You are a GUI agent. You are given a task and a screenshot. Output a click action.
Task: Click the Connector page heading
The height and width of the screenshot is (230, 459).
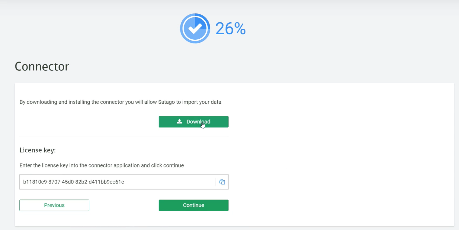pos(42,66)
